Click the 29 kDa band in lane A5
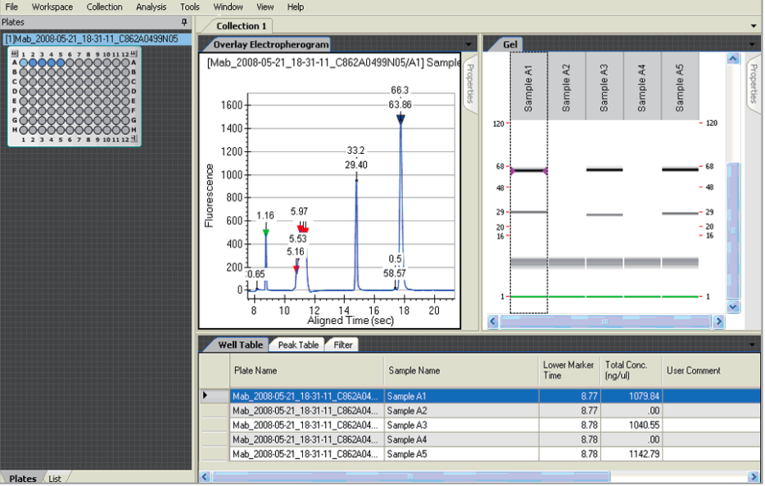 tap(680, 214)
